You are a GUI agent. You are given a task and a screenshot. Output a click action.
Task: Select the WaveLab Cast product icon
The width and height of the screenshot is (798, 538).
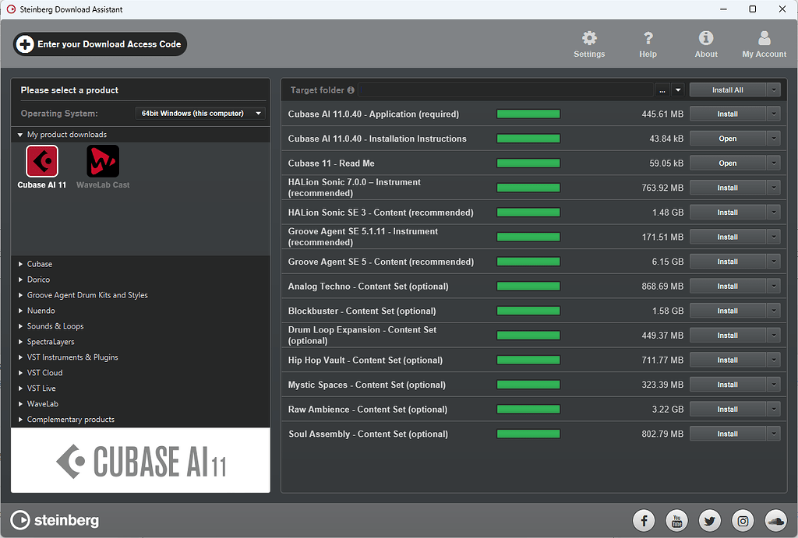[x=103, y=161]
